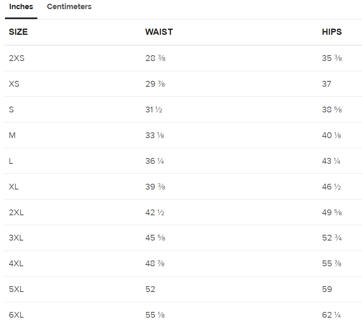Click the M hips measurement 40 ⅛
362x326 pixels.
pyautogui.click(x=331, y=135)
